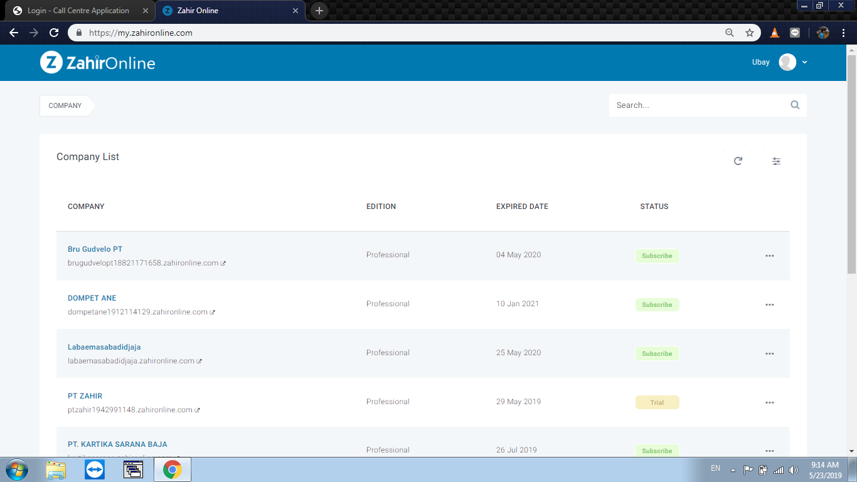Expand the user menu chevron beside Ubay
857x482 pixels.
pyautogui.click(x=805, y=62)
